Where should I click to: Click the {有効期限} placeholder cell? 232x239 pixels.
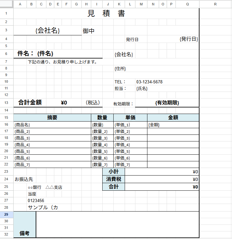(167, 103)
